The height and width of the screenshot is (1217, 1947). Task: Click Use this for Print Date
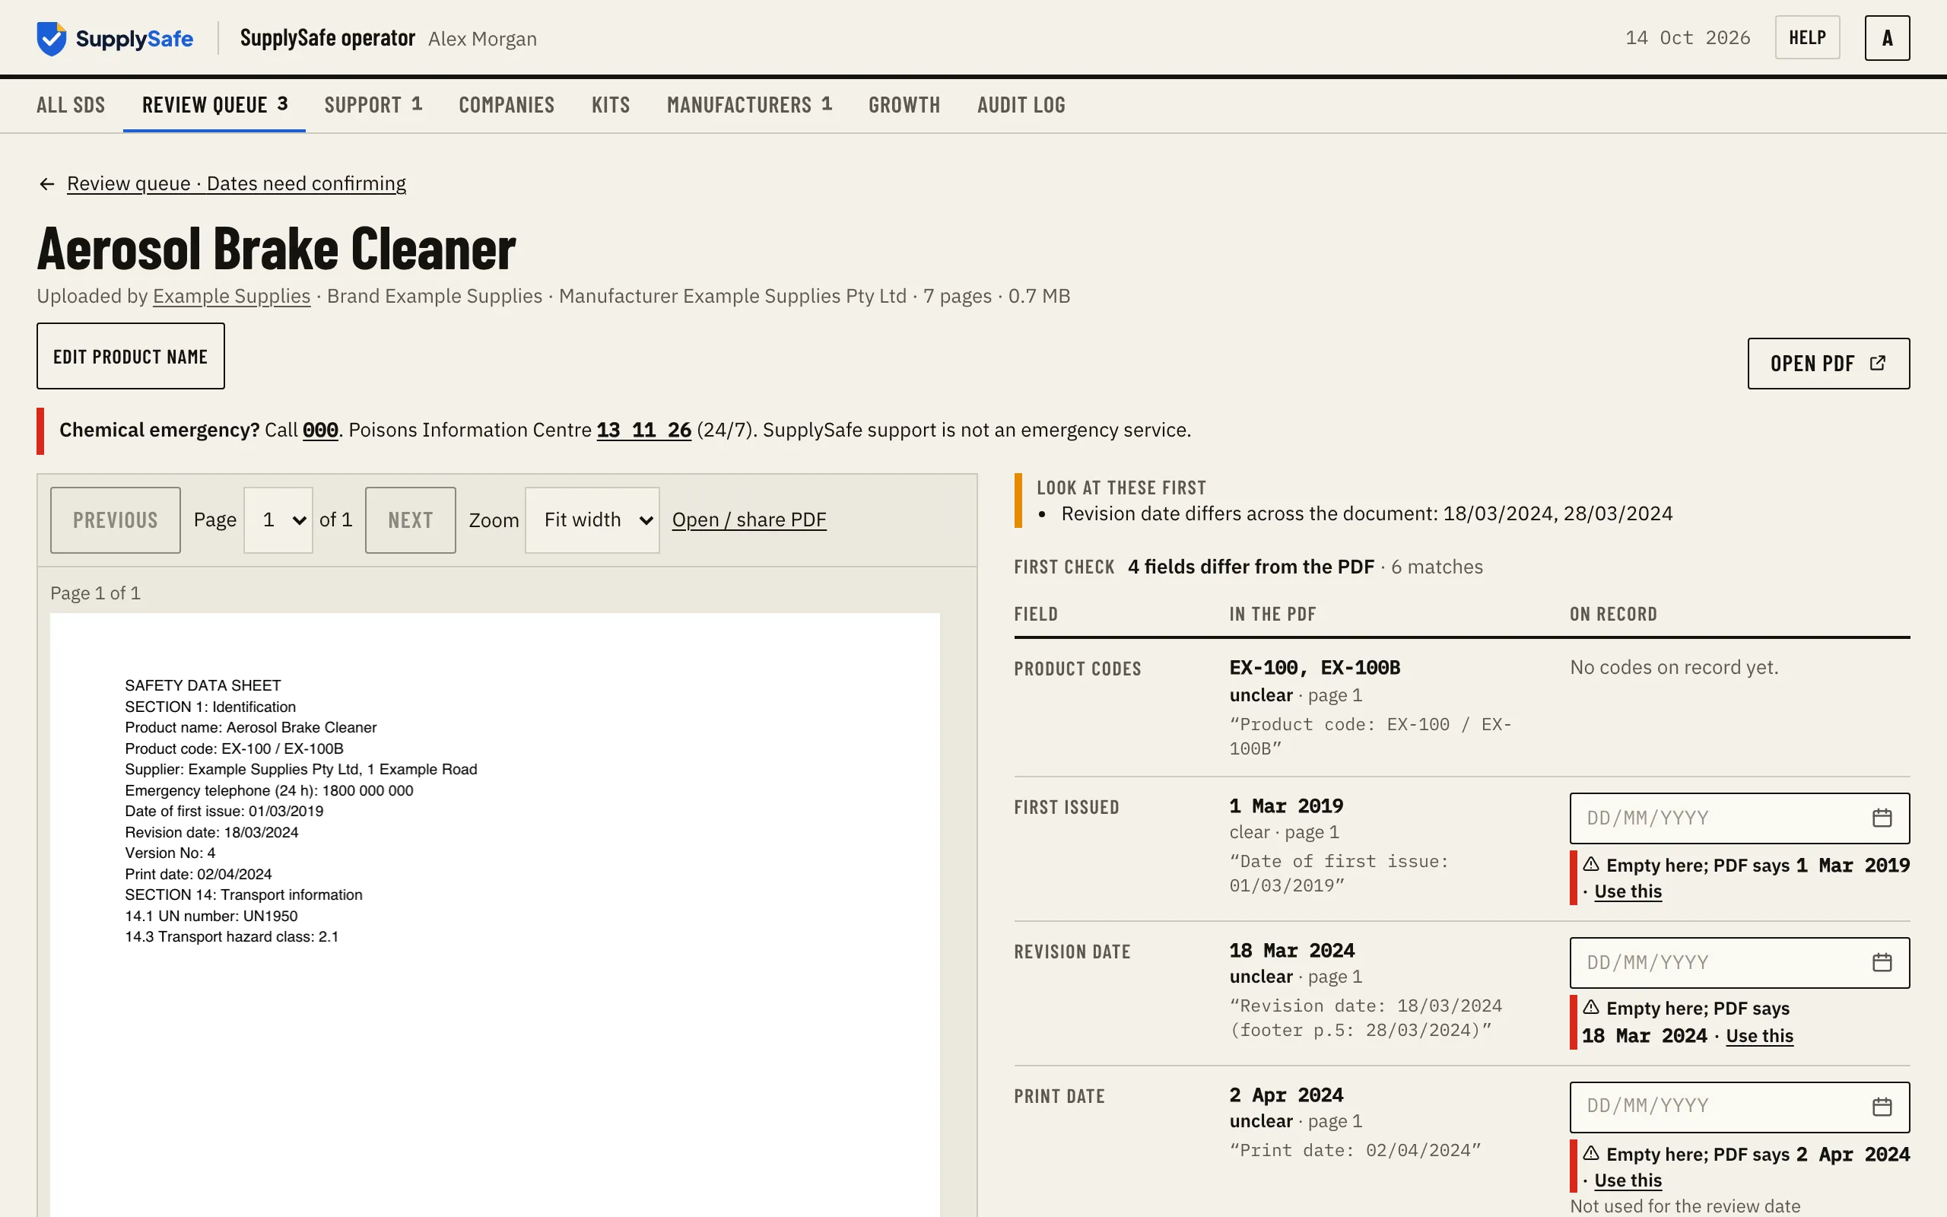pos(1628,1180)
